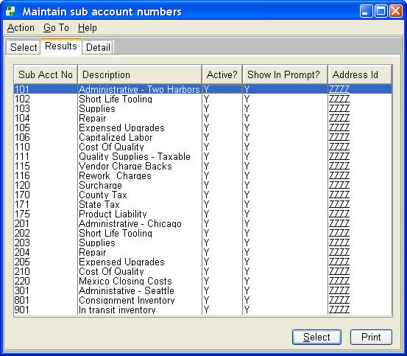
Task: Click the Description column header
Action: [x=140, y=75]
